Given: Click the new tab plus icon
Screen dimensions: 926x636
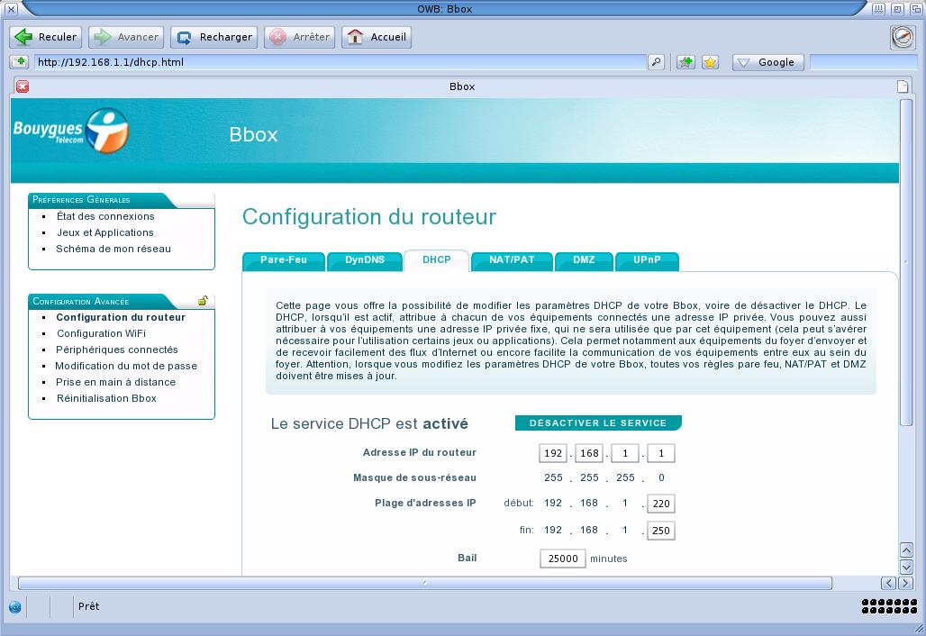Looking at the screenshot, I should click(20, 62).
